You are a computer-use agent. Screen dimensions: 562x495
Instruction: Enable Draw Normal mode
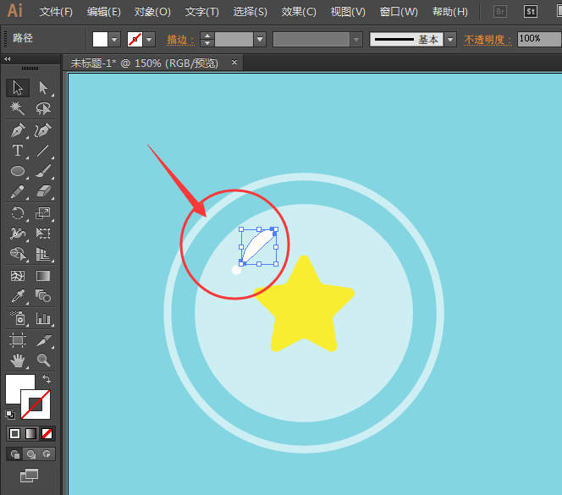14,454
